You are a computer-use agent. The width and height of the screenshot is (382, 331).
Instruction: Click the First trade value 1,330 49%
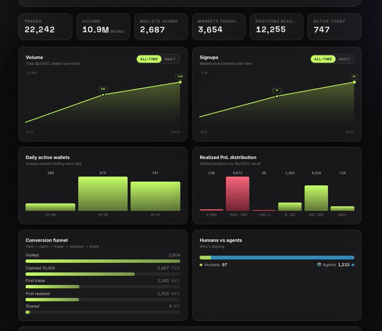(169, 281)
